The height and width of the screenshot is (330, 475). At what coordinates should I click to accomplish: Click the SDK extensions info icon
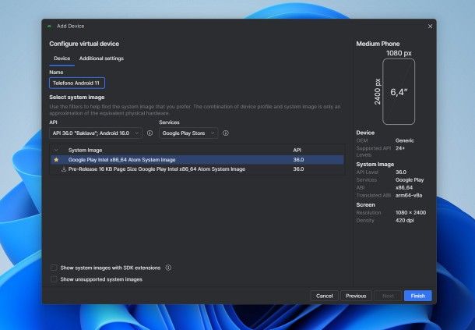168,268
